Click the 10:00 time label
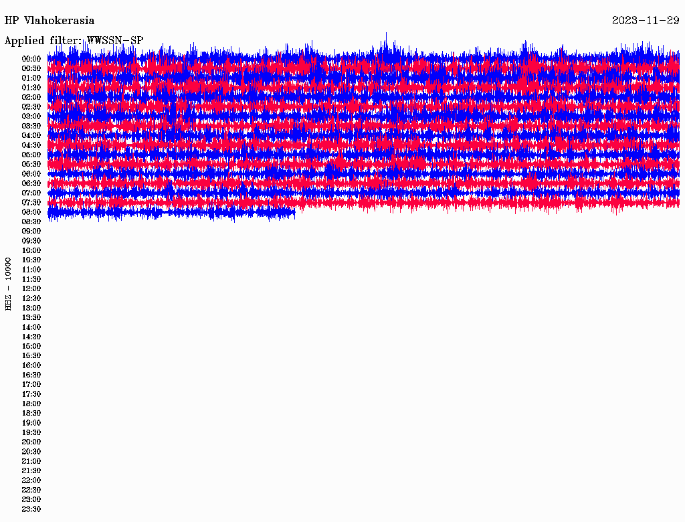685x522 pixels. [31, 250]
